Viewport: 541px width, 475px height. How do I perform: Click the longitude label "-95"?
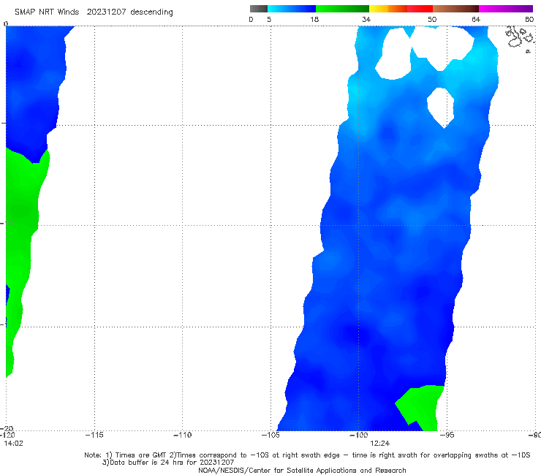(447, 435)
